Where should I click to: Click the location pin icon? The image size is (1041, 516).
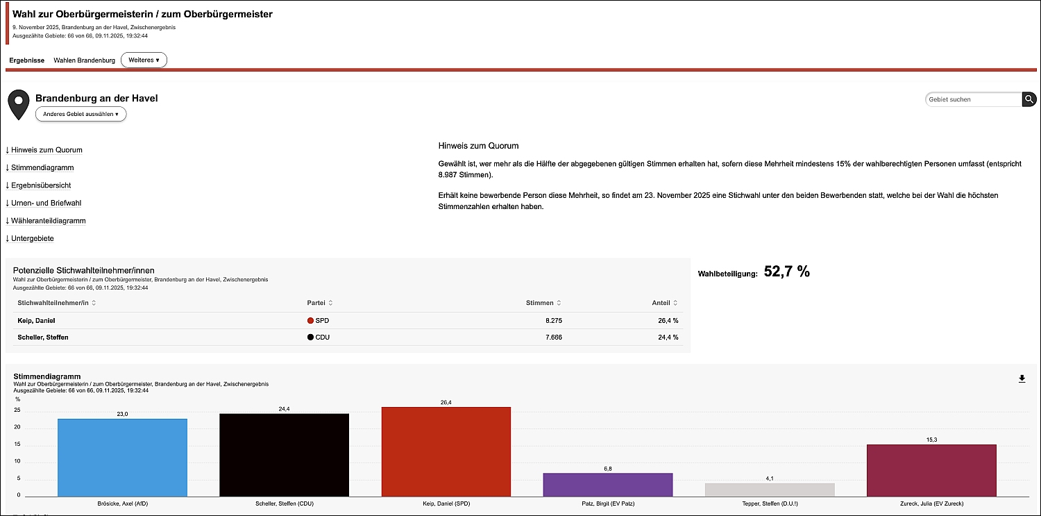click(x=19, y=105)
